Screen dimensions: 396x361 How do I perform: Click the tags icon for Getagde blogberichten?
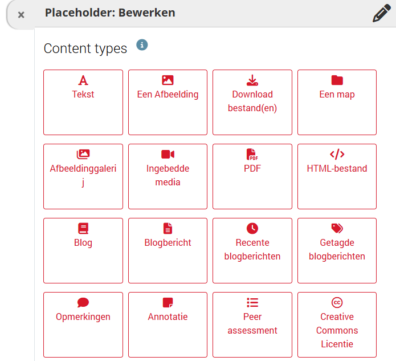[337, 228]
